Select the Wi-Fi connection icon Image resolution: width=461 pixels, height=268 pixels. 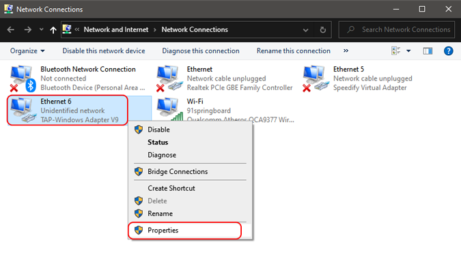[169, 109]
